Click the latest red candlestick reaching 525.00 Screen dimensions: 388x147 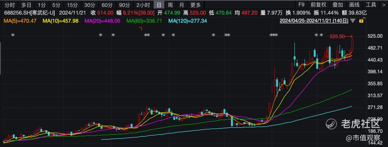(353, 45)
